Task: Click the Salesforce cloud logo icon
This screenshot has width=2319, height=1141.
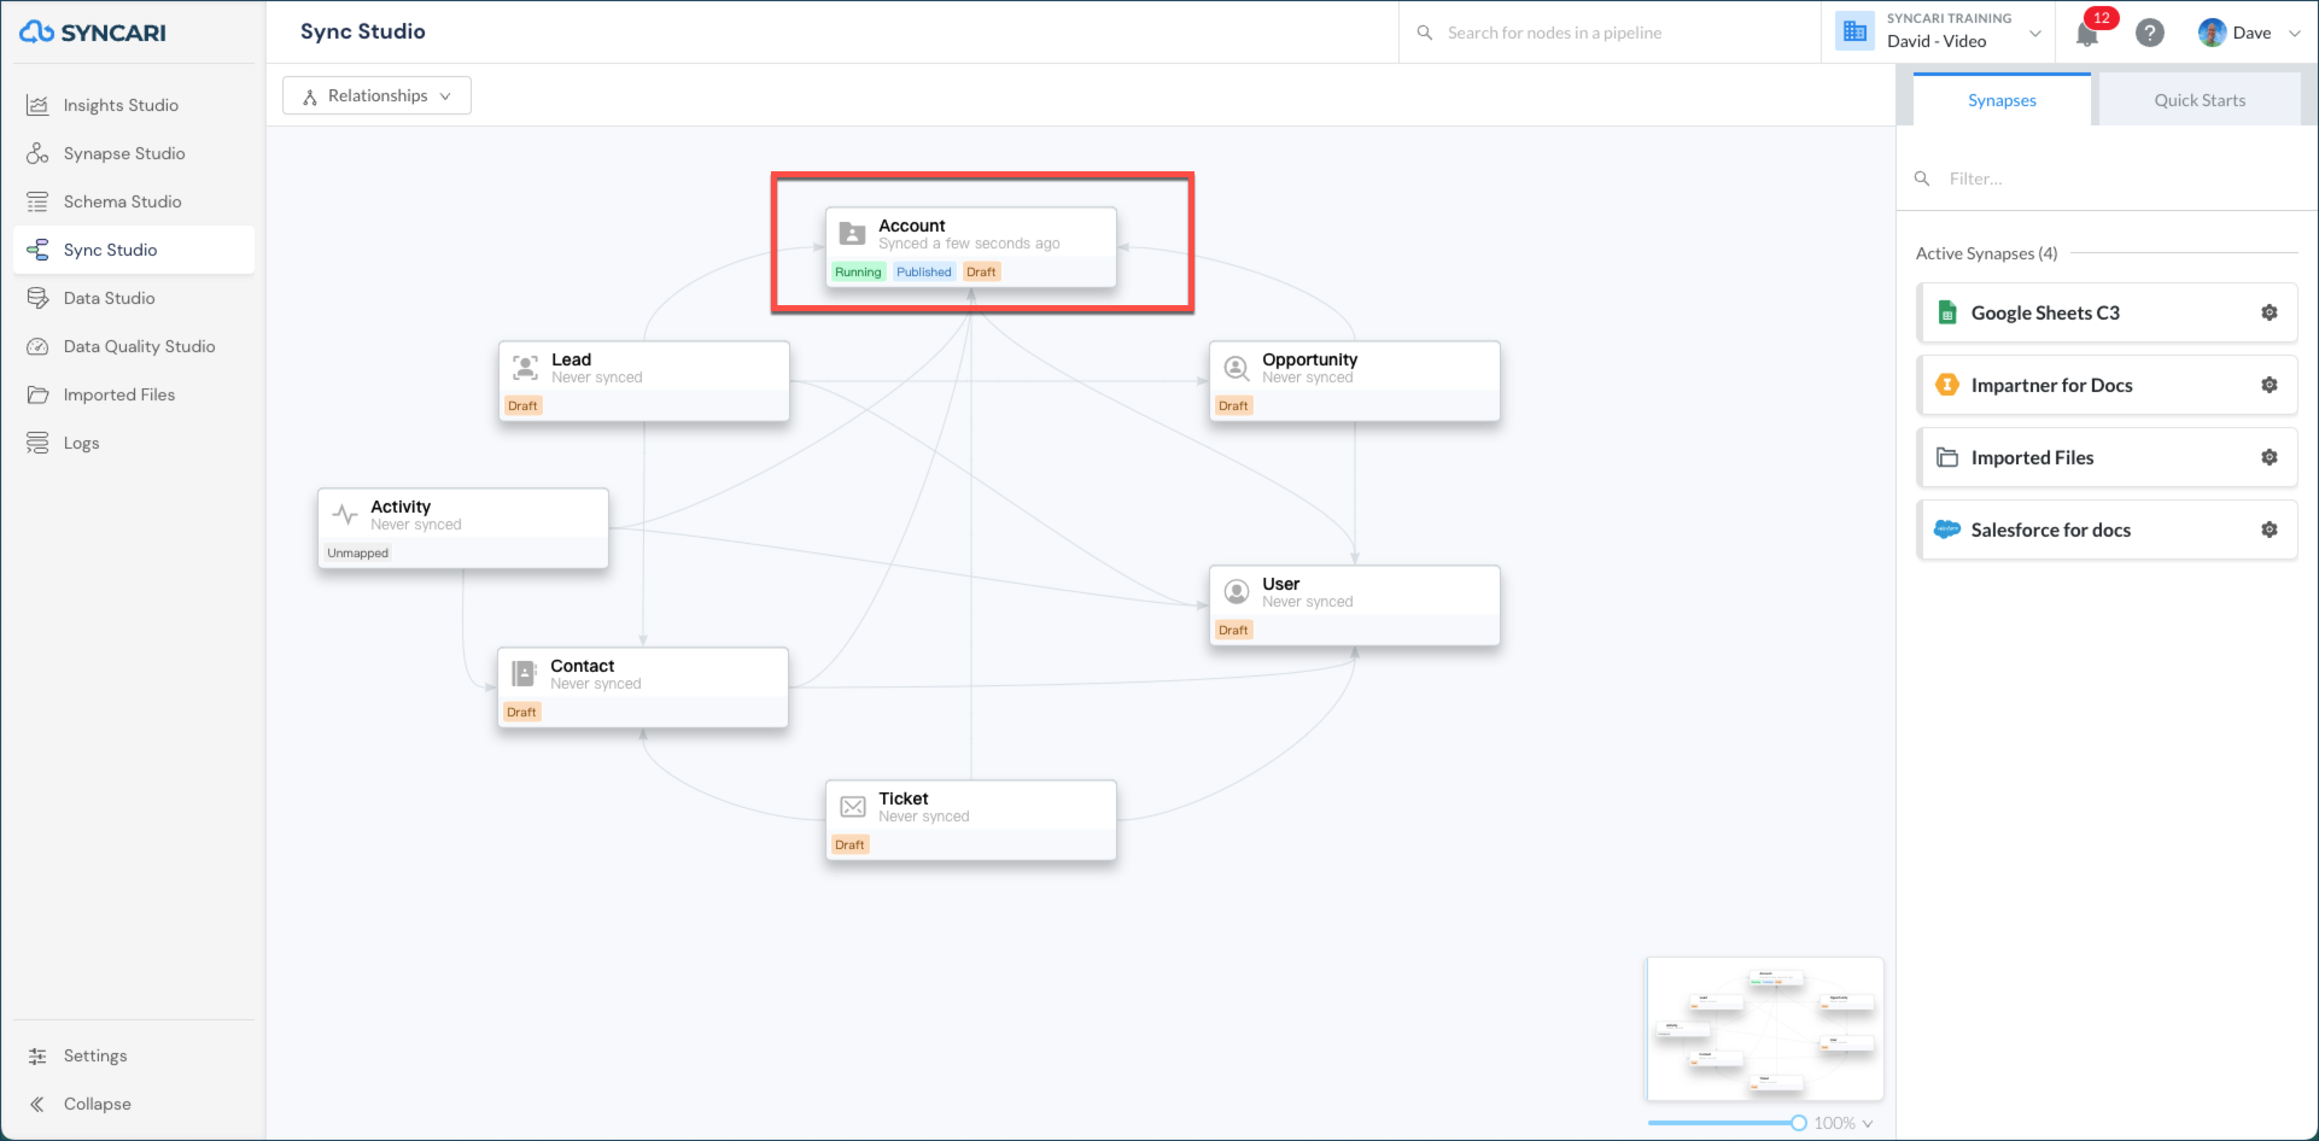Action: [x=1946, y=529]
